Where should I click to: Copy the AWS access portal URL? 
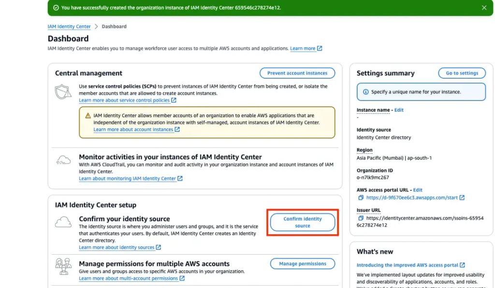pos(361,198)
